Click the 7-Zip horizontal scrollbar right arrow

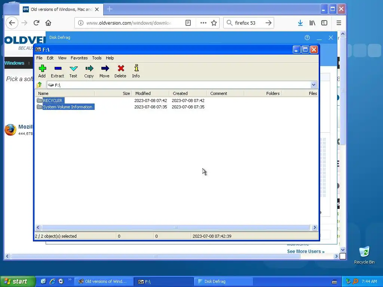click(x=315, y=228)
